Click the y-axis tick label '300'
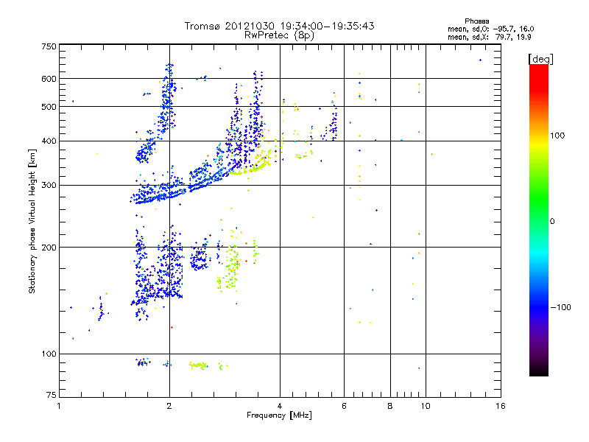The width and height of the screenshot is (589, 442). pos(49,185)
